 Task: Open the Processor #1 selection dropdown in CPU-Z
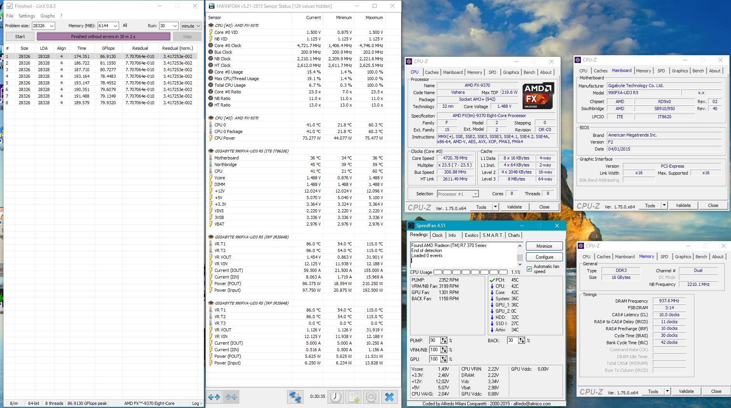(475, 194)
